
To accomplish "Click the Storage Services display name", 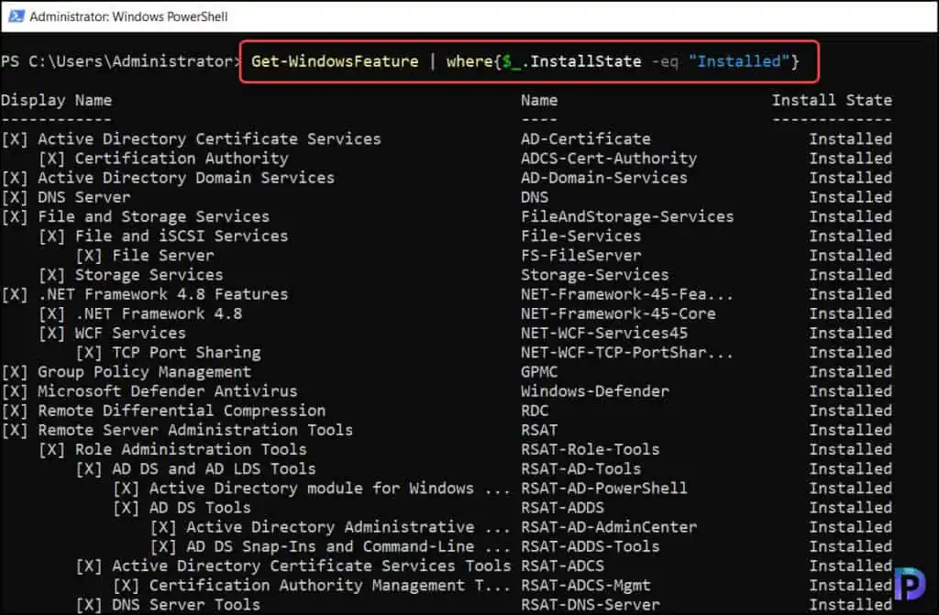I will (x=149, y=275).
